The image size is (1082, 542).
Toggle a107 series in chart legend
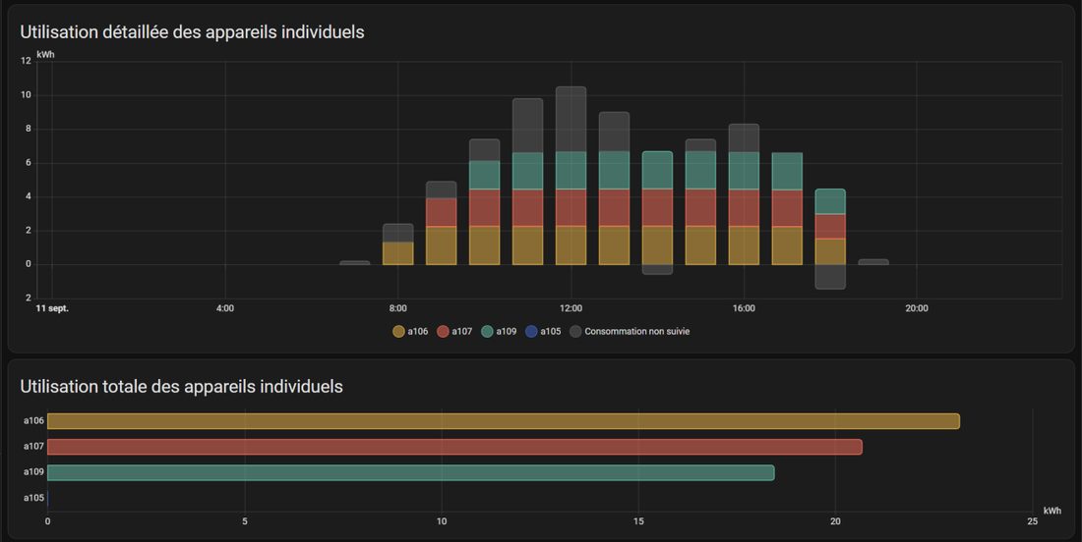pos(454,331)
